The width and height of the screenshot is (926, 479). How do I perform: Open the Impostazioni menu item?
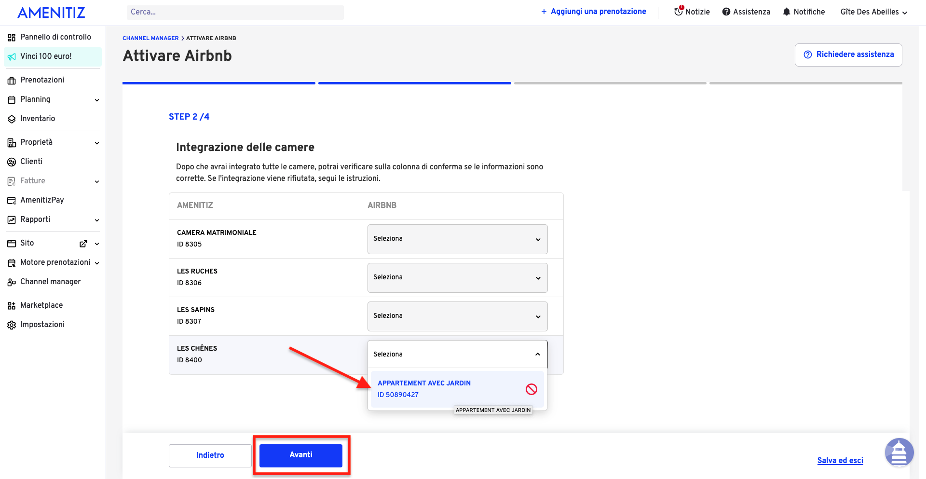(53, 325)
